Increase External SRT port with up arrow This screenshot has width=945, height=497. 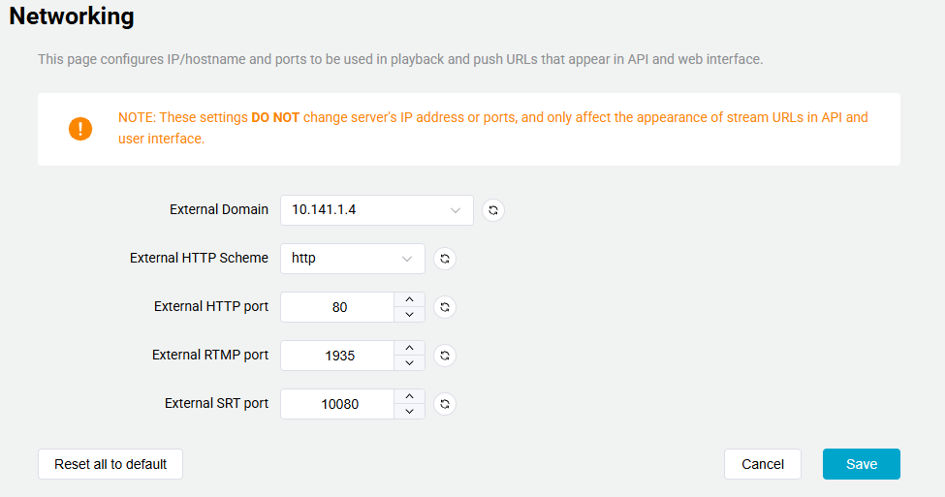tap(409, 396)
